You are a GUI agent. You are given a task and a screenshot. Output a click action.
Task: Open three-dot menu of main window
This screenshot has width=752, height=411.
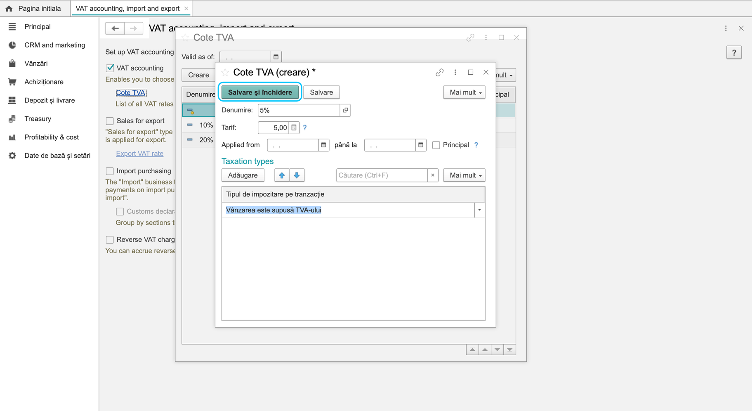pyautogui.click(x=726, y=28)
